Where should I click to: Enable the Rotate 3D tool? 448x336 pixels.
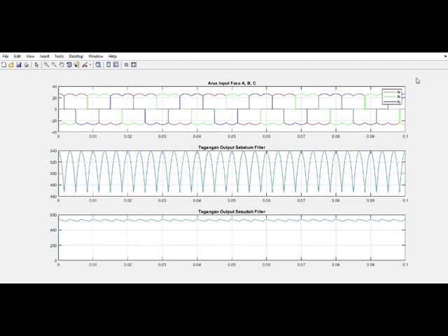point(69,64)
